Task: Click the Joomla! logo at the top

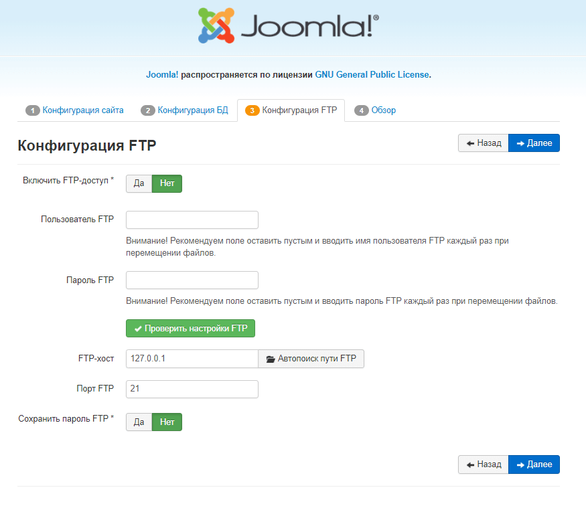Action: pos(288,25)
